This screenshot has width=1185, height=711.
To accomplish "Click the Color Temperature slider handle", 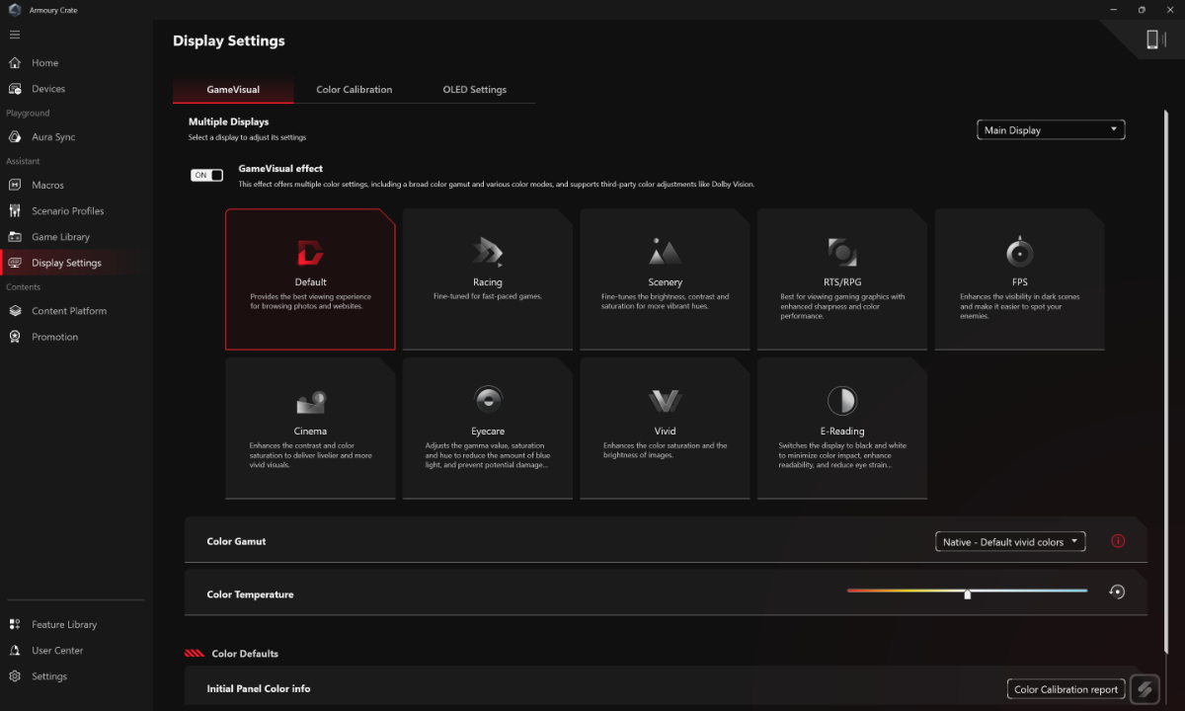I will pyautogui.click(x=968, y=593).
